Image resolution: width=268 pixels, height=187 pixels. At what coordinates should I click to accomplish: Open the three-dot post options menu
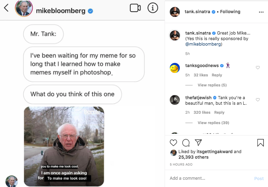coord(261,12)
